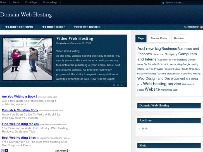Click the 'South Africa' tag

(x=188, y=69)
